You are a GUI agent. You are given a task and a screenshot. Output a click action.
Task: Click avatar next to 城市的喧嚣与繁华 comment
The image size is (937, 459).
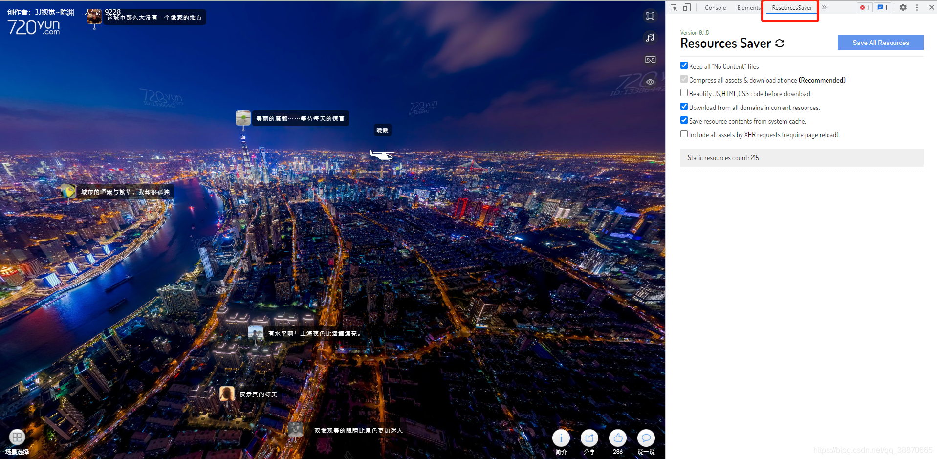(68, 191)
